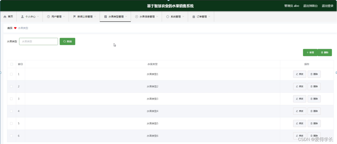Screen dimensions: 337x144
Task: Click the 系统管理 menu icon
Action: click(x=168, y=17)
